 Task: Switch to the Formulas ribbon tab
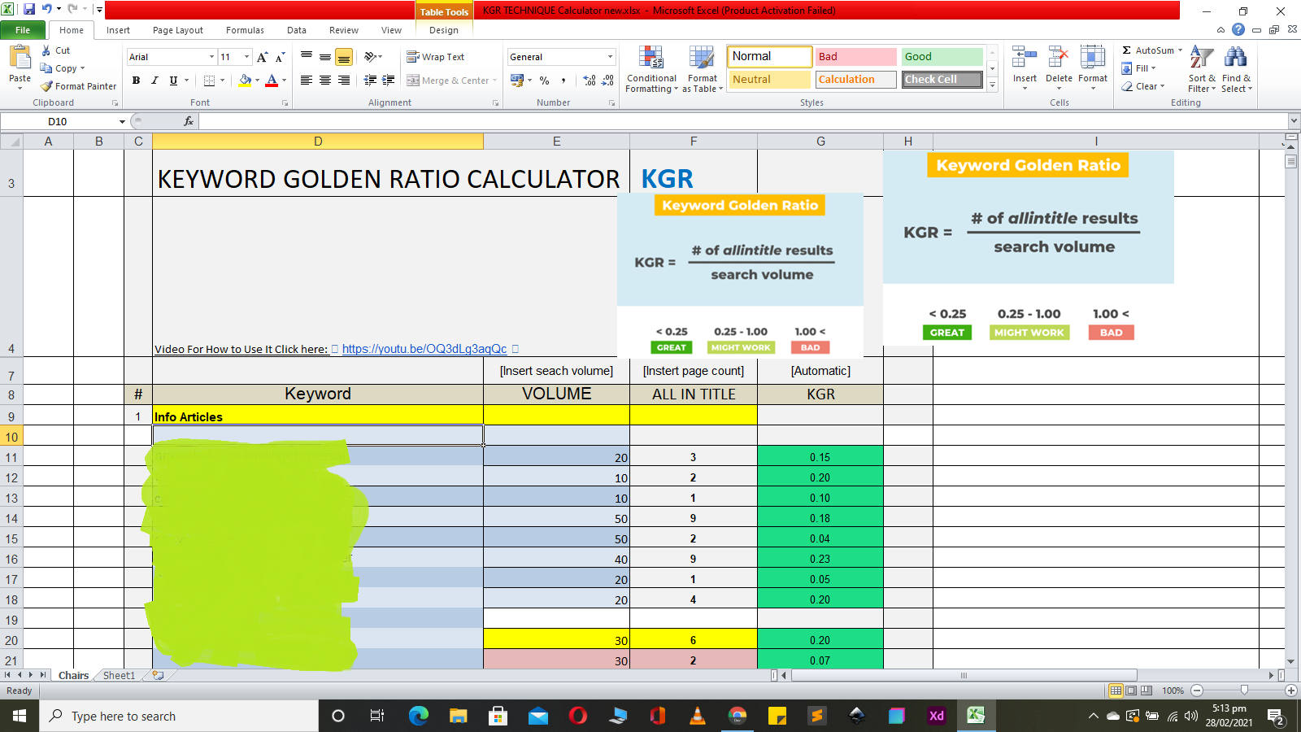[245, 30]
